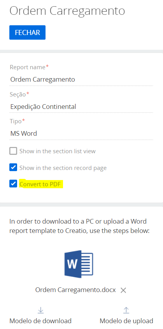Click the highlighted Convert to PDF label
The width and height of the screenshot is (163, 329).
[40, 184]
